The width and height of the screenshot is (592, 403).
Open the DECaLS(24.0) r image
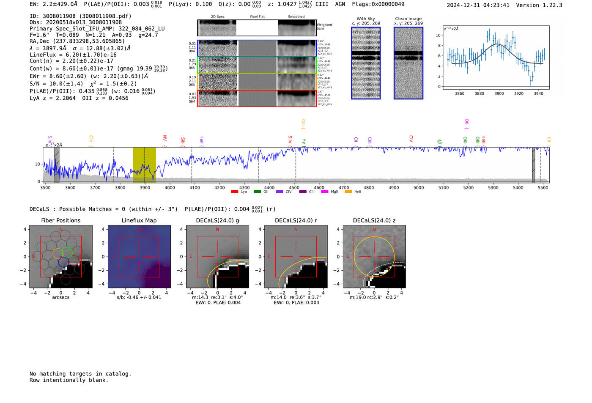click(296, 257)
